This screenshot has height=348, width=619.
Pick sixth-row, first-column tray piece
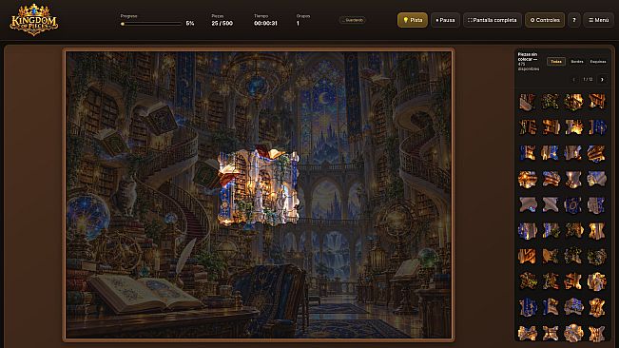(x=528, y=230)
